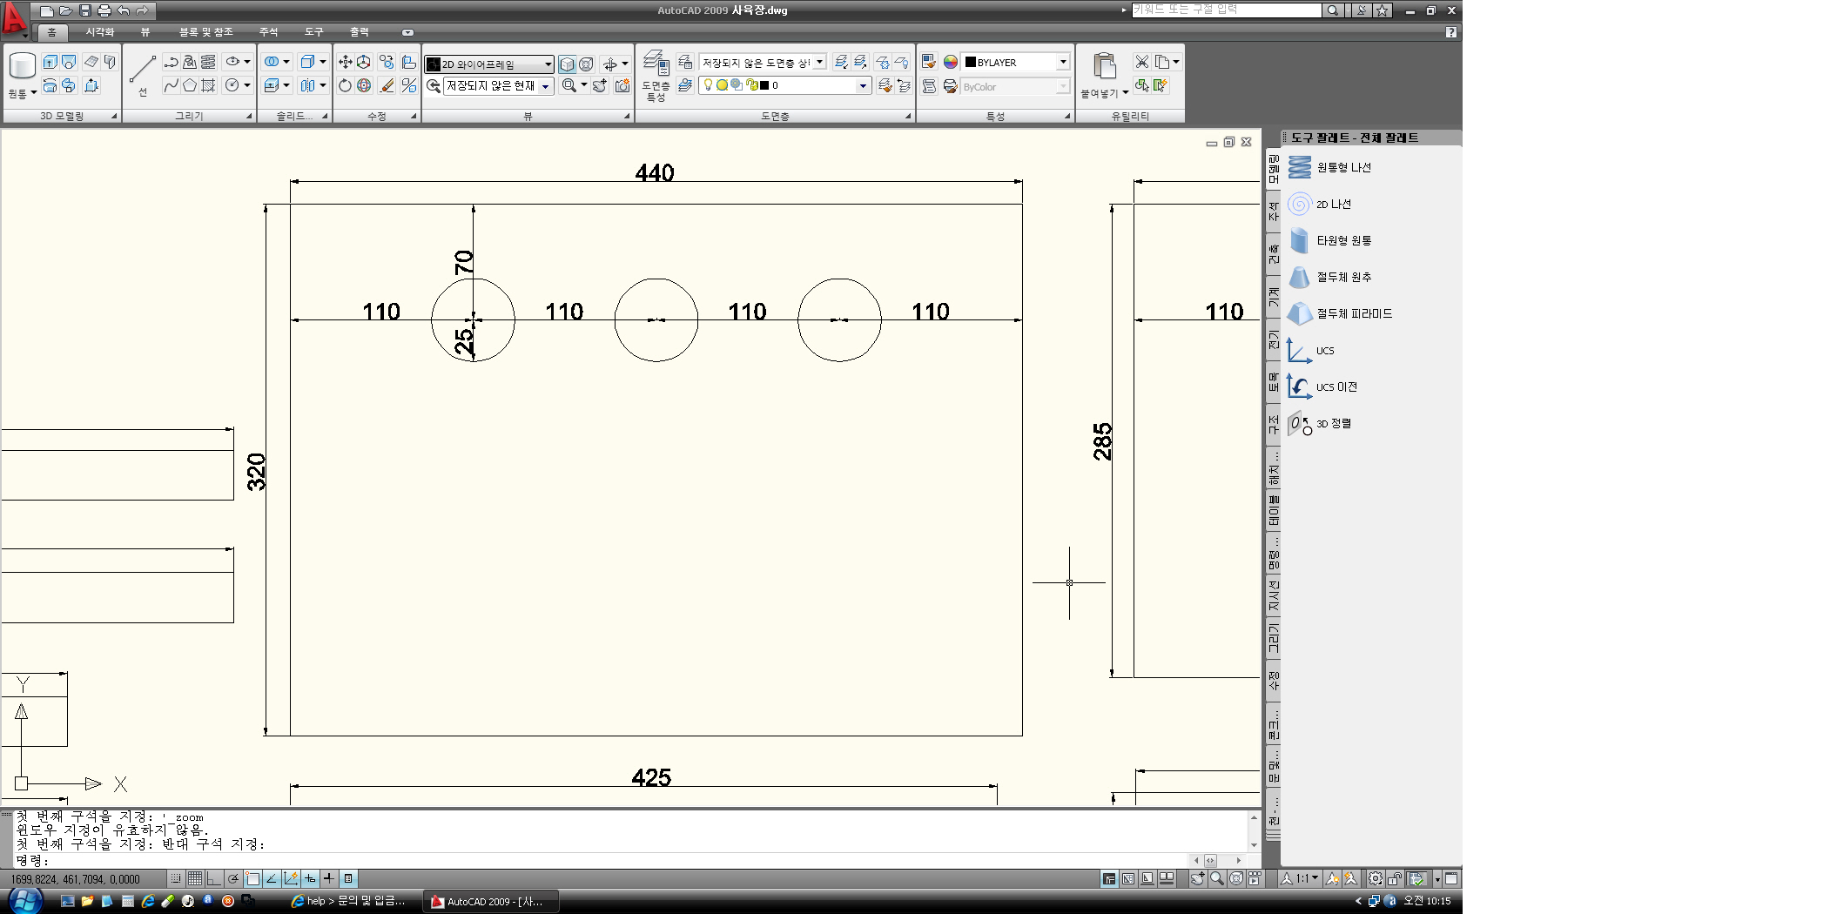Toggle Object Snap Tracking in status bar
Image resolution: width=1830 pixels, height=914 pixels.
(x=272, y=878)
